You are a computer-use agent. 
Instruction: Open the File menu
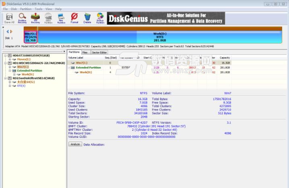5,9
